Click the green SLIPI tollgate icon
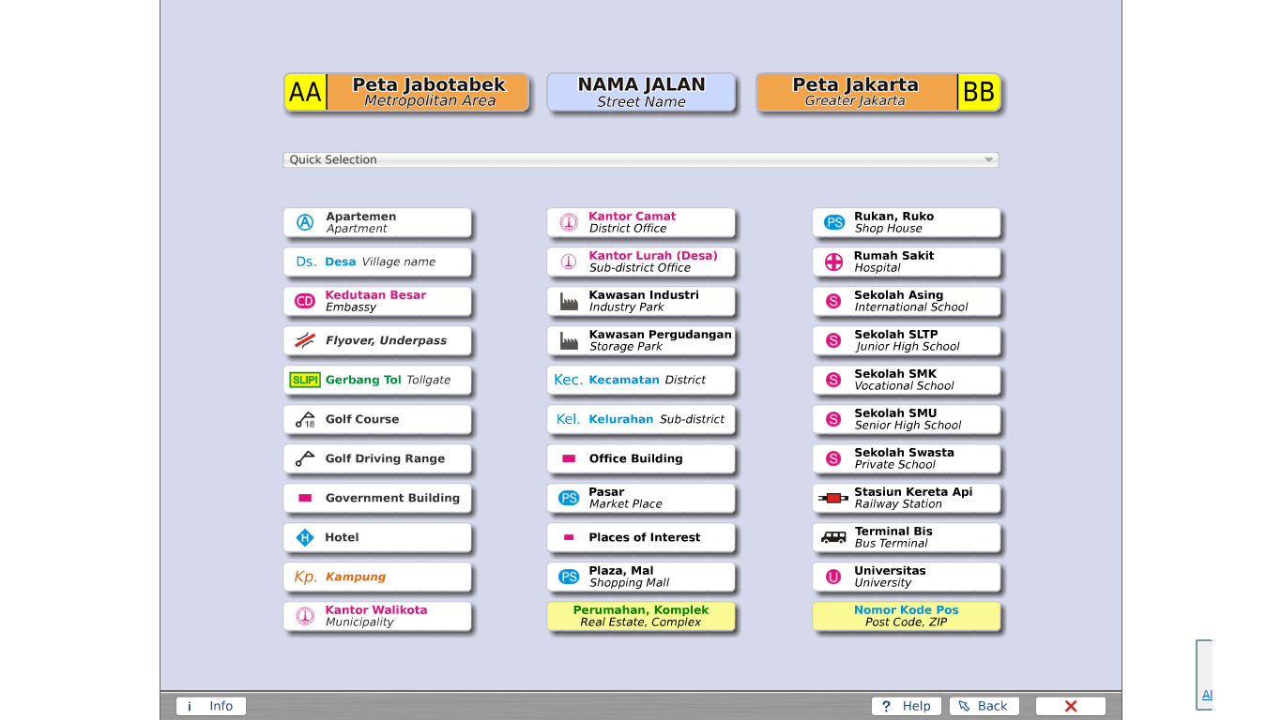This screenshot has width=1282, height=720. [x=305, y=380]
